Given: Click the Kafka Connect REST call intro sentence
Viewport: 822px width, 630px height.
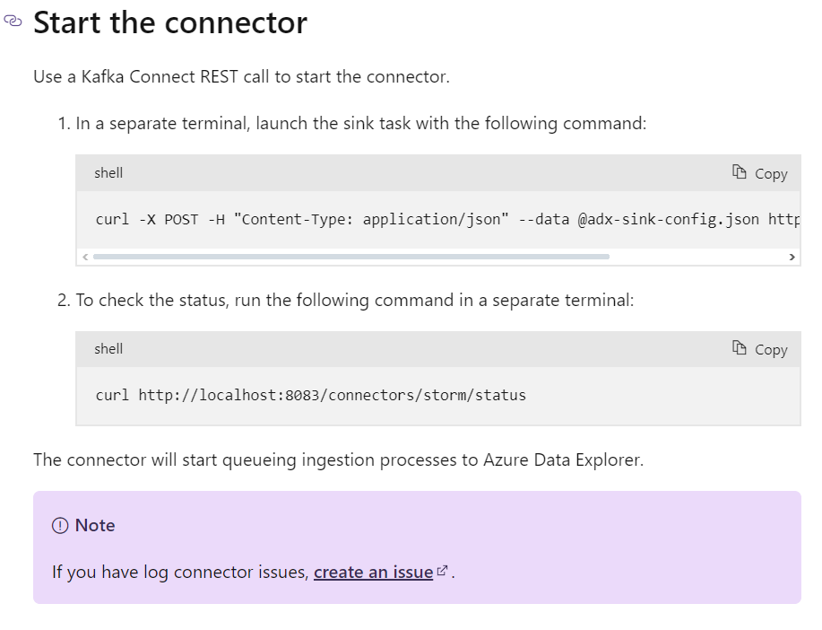Looking at the screenshot, I should [242, 76].
